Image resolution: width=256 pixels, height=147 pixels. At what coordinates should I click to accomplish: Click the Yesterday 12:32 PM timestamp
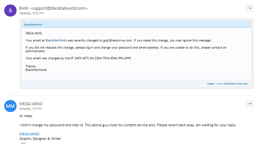[31, 13]
